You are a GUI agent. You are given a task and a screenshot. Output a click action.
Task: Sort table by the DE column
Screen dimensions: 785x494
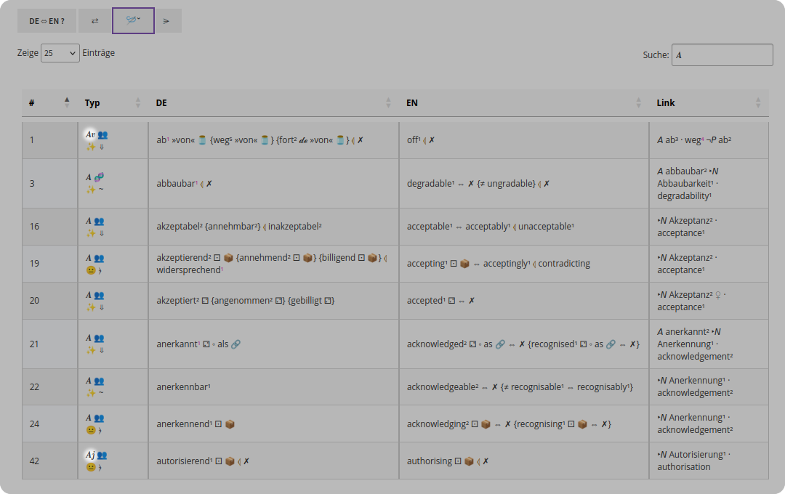(x=274, y=102)
